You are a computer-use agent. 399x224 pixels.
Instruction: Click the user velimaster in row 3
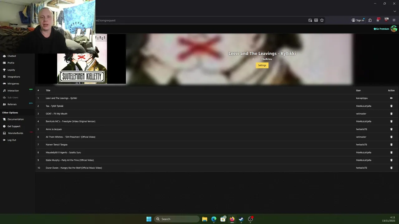(x=361, y=114)
